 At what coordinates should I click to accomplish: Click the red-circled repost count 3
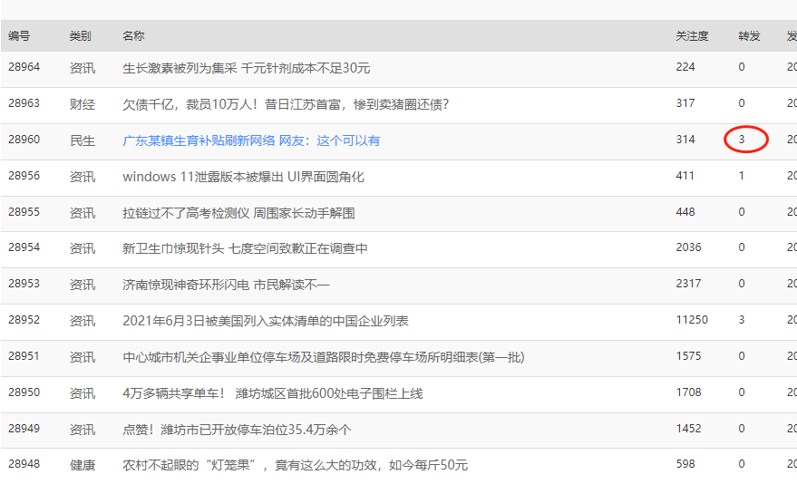(x=742, y=140)
